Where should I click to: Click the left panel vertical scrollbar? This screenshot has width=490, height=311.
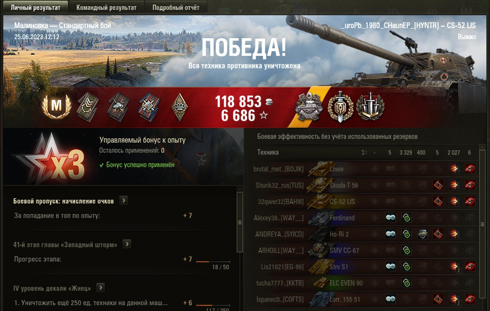coord(240,222)
